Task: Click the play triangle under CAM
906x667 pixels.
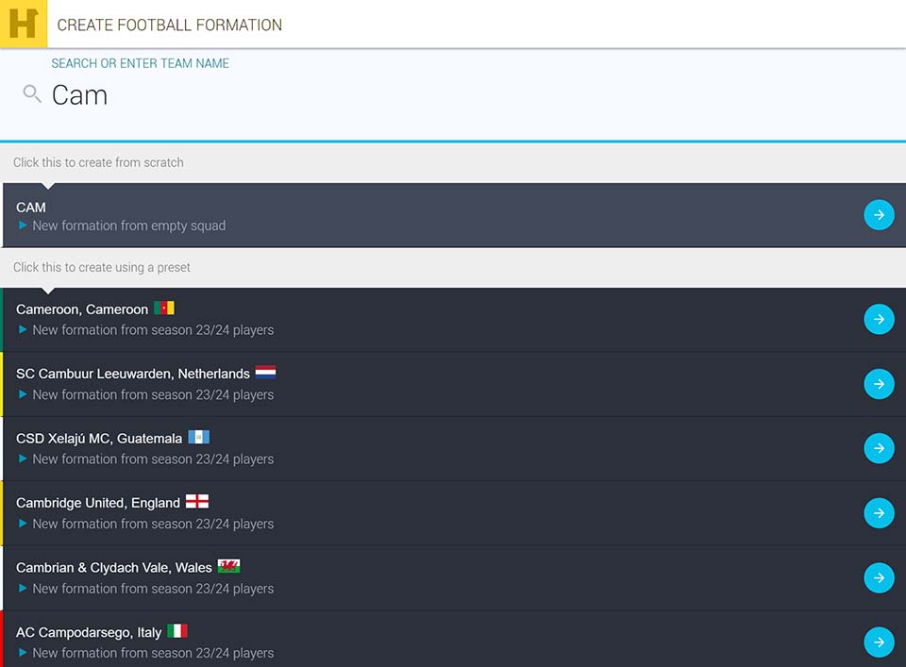Action: coord(23,225)
